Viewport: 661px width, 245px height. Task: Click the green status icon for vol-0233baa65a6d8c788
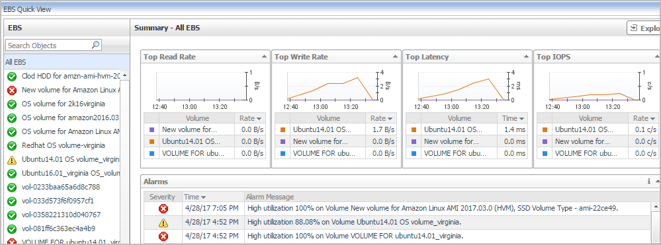coord(12,187)
